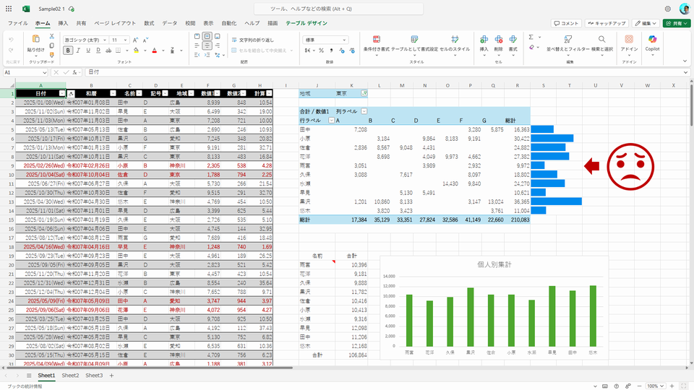Expand the 行ラベル pivot filter dropdown
The image size is (694, 390).
[x=330, y=121]
